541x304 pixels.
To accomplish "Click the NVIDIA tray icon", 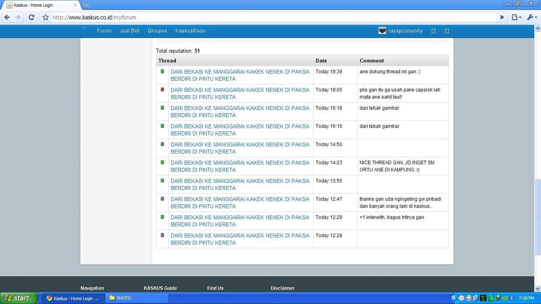I will pos(505,298).
